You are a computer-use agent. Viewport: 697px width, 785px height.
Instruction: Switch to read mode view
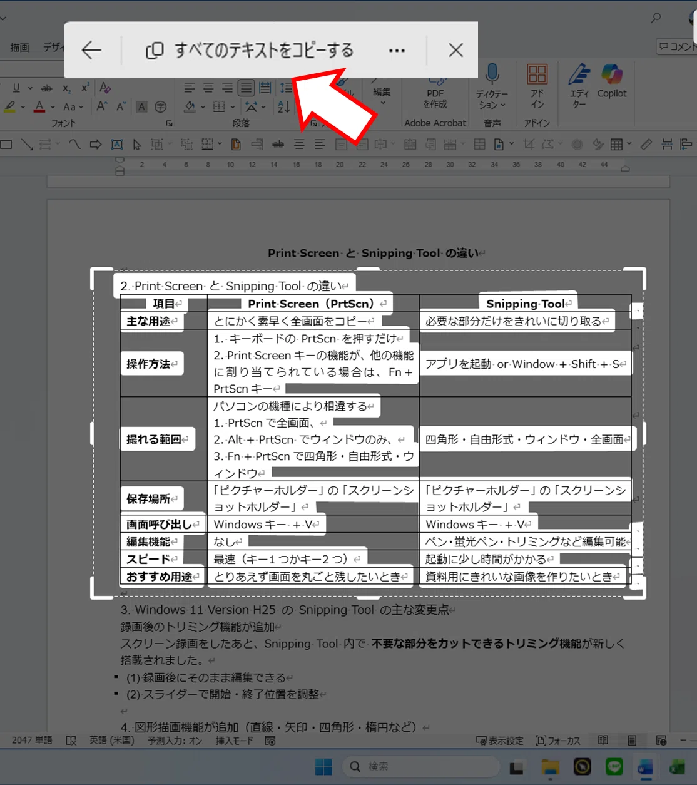603,740
